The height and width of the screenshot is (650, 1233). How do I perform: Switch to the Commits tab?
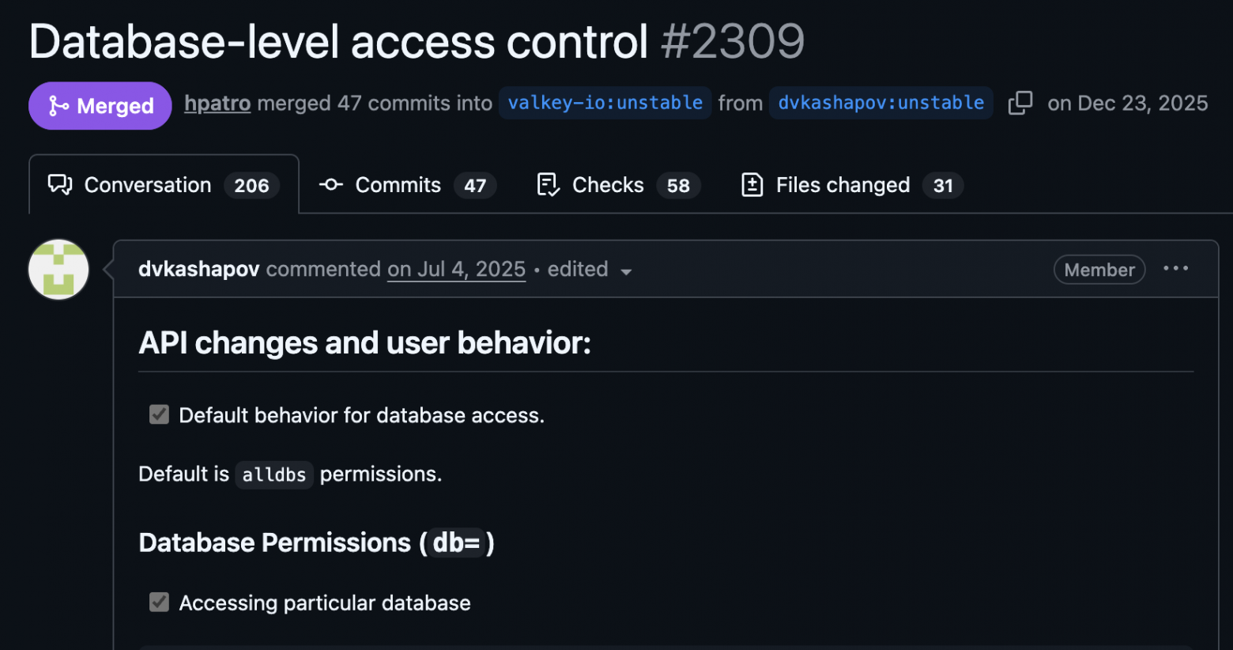tap(407, 185)
